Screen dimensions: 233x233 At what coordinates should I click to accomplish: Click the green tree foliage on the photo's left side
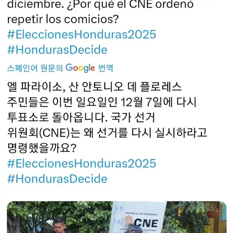pos(59,211)
